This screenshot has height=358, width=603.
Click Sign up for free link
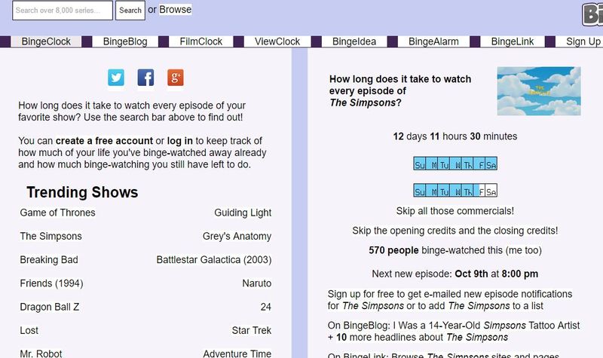[450, 300]
